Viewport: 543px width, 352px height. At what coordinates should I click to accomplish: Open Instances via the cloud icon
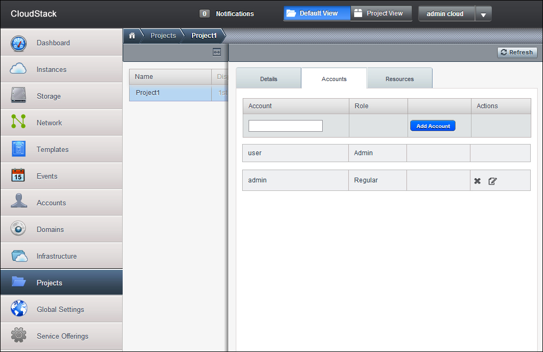pyautogui.click(x=19, y=69)
